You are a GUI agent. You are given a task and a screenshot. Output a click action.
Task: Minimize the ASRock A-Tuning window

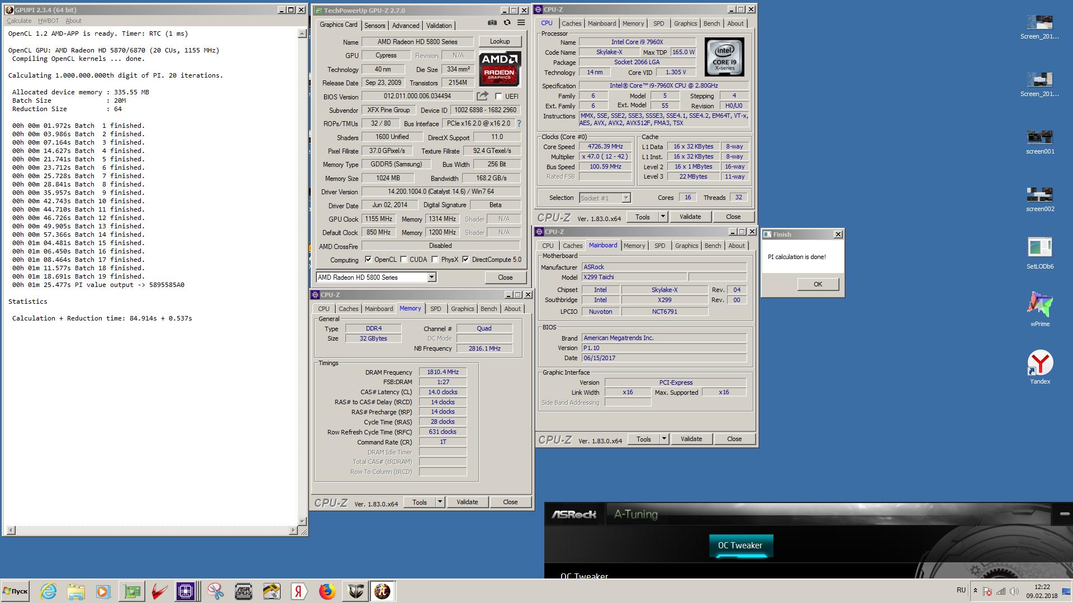(x=1064, y=514)
